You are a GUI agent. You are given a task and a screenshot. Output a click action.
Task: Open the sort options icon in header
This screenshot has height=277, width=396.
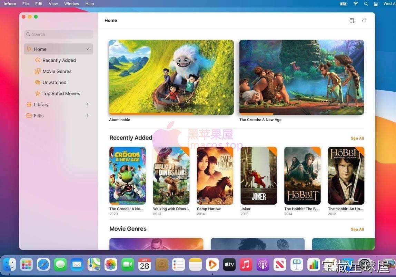click(352, 20)
